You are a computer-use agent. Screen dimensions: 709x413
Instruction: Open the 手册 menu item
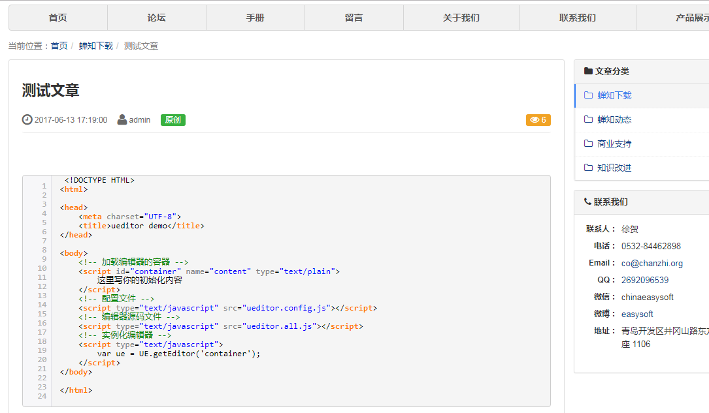point(256,18)
